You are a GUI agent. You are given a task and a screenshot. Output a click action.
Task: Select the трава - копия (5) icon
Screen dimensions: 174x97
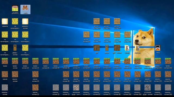56,61
